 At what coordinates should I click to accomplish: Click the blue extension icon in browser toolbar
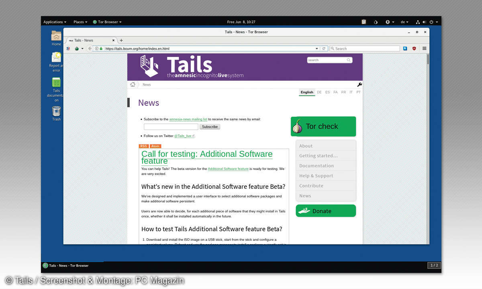coord(405,49)
